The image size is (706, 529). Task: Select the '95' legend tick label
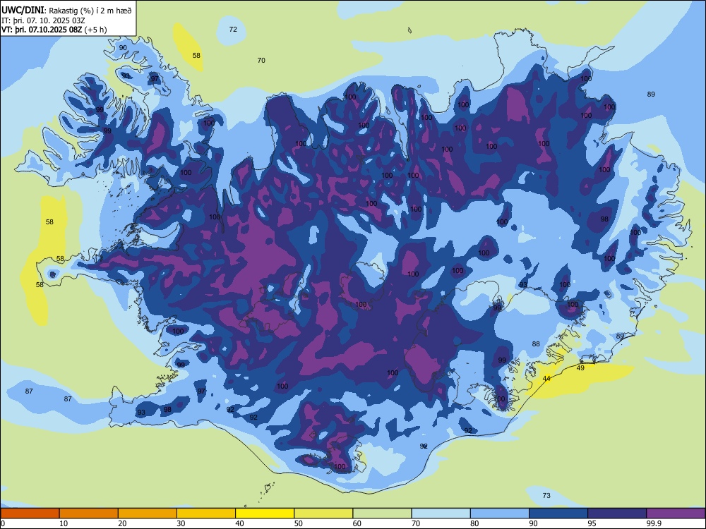pos(592,523)
